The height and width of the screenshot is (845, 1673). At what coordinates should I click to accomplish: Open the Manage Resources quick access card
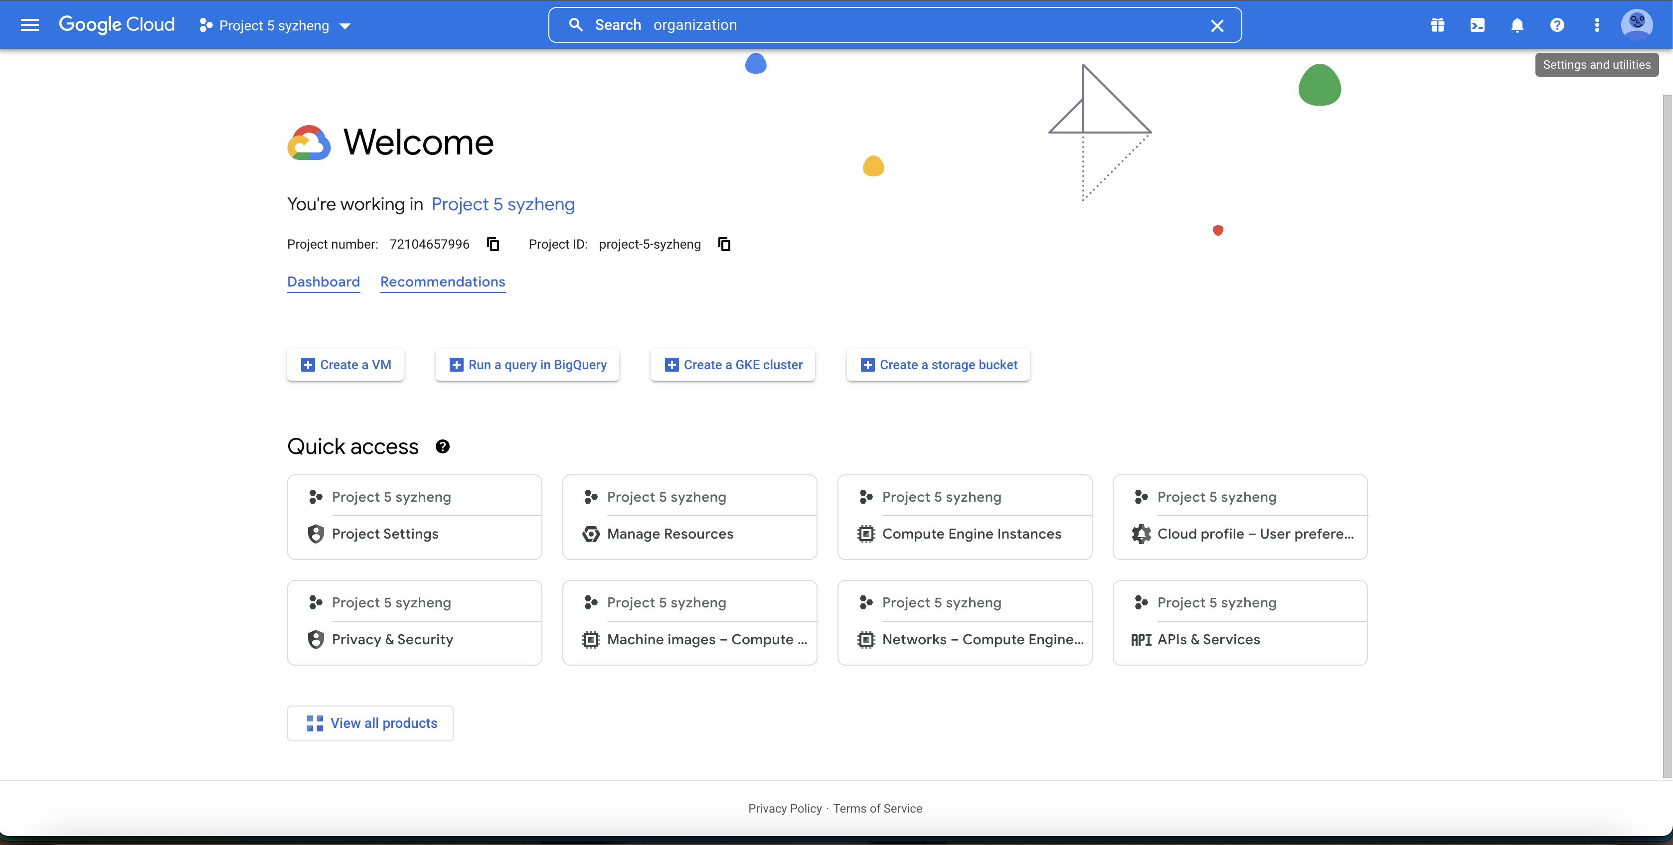(x=690, y=517)
